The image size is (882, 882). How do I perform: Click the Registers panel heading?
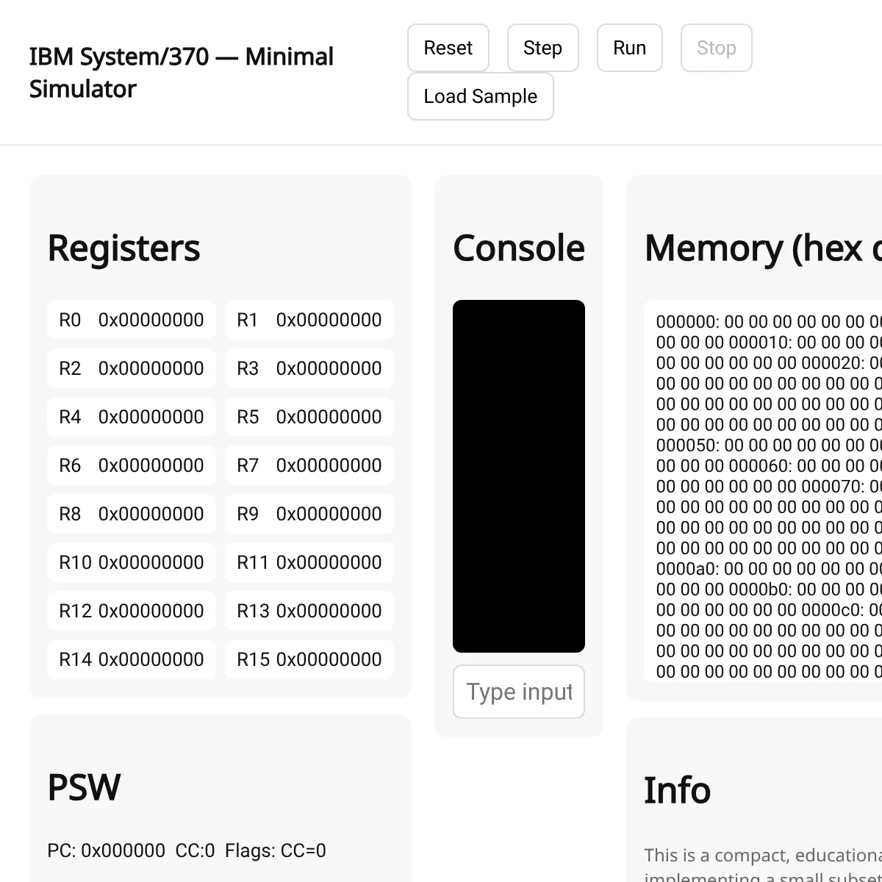coord(123,248)
